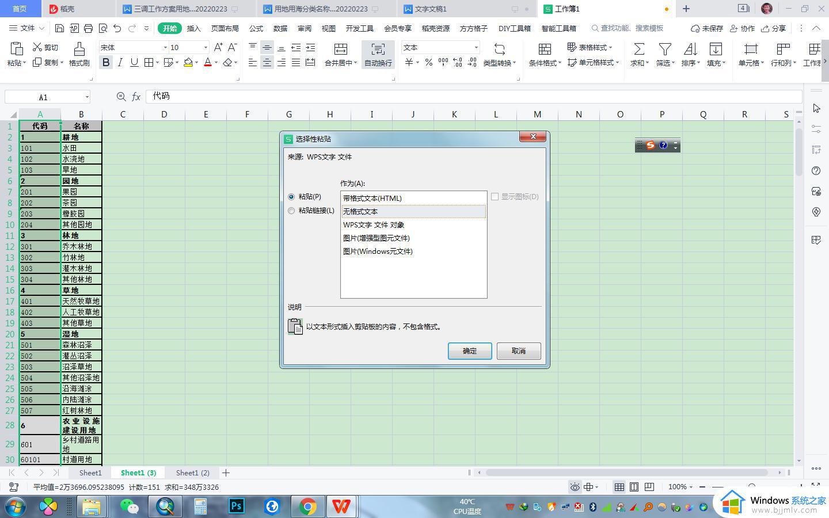Switch to page layout view icon in status bar
Viewport: 829px width, 518px height.
tap(634, 487)
